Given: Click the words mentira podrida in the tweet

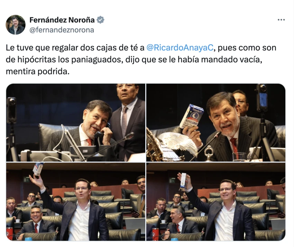Looking at the screenshot, I should 37,72.
